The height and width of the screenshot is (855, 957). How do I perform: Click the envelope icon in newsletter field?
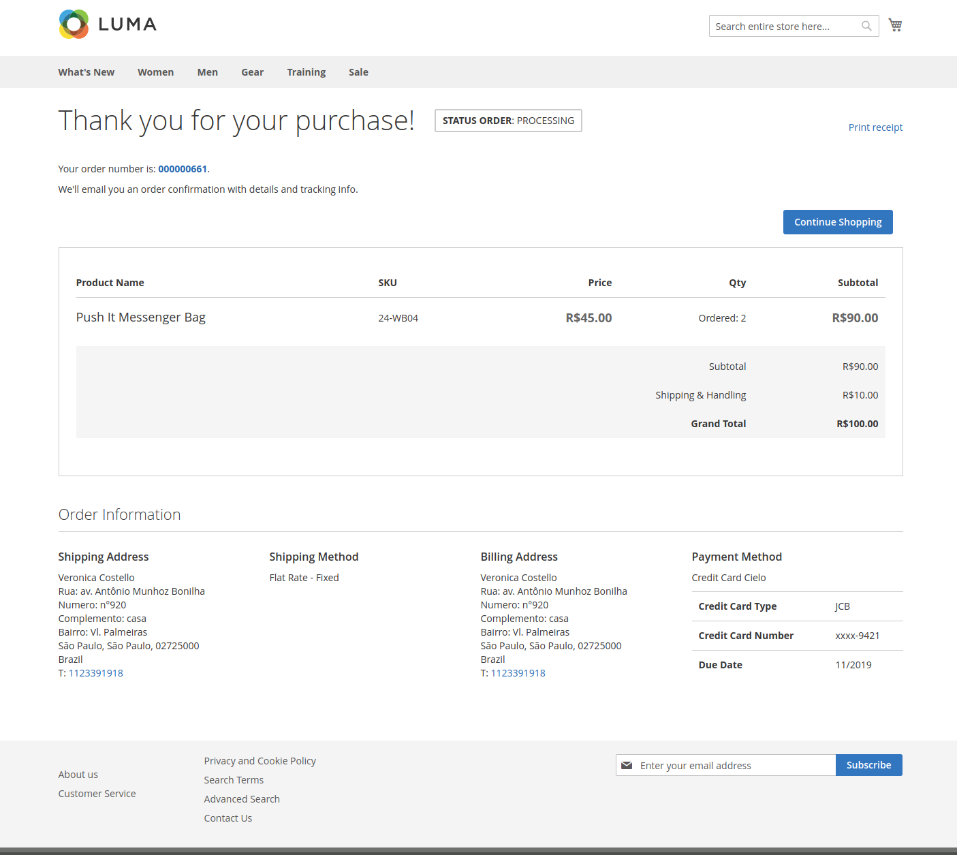click(627, 765)
